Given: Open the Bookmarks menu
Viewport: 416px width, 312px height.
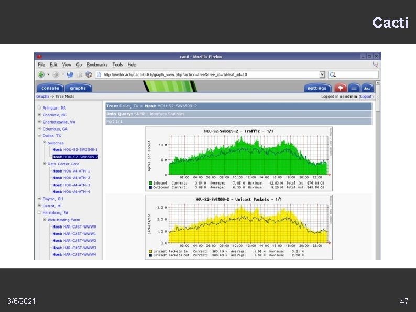Looking at the screenshot, I should click(x=97, y=64).
